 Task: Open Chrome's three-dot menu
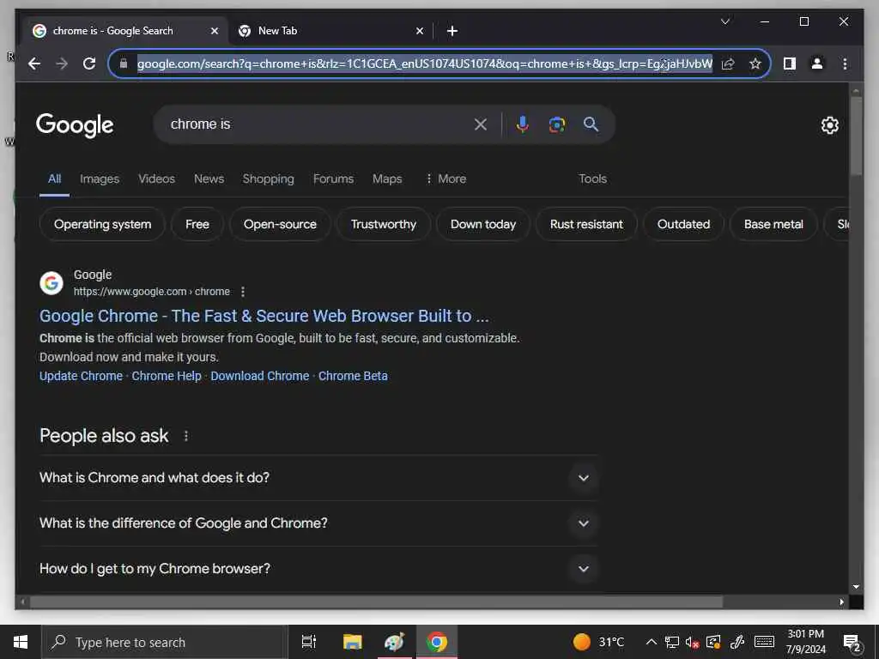(x=845, y=63)
